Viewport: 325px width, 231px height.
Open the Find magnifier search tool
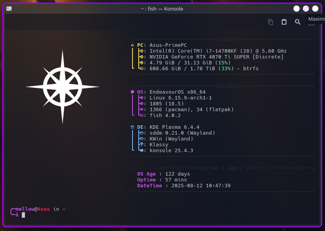coord(298,22)
